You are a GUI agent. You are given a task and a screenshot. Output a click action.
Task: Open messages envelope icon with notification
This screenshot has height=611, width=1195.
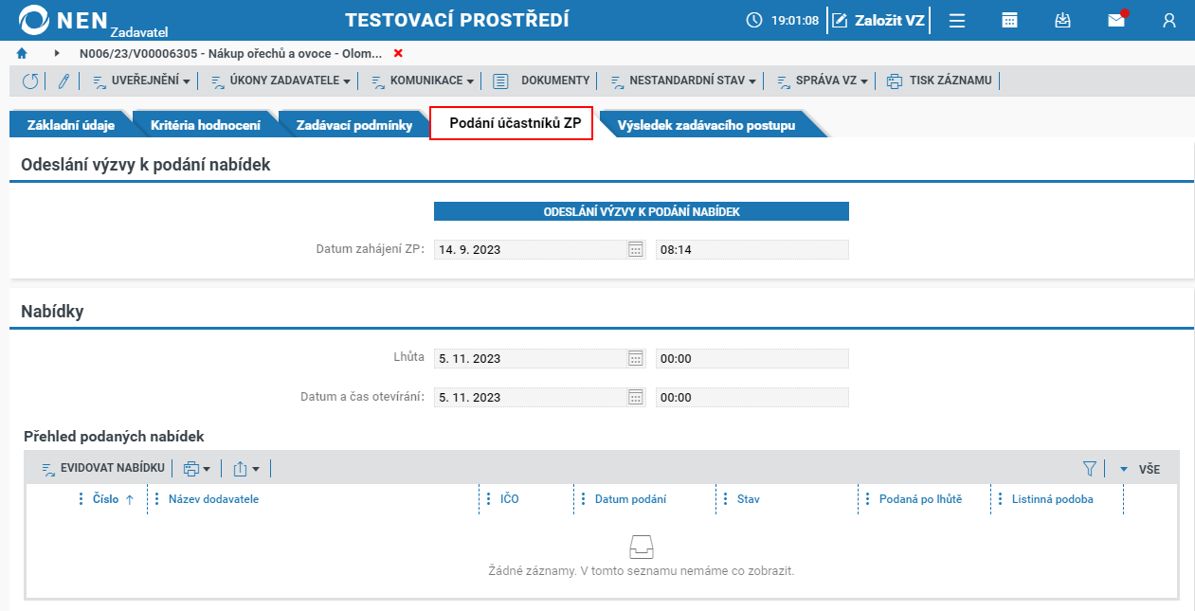pos(1116,20)
